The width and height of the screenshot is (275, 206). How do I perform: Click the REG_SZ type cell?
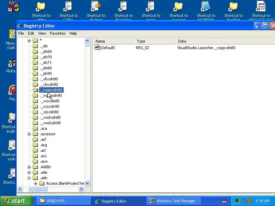[142, 48]
